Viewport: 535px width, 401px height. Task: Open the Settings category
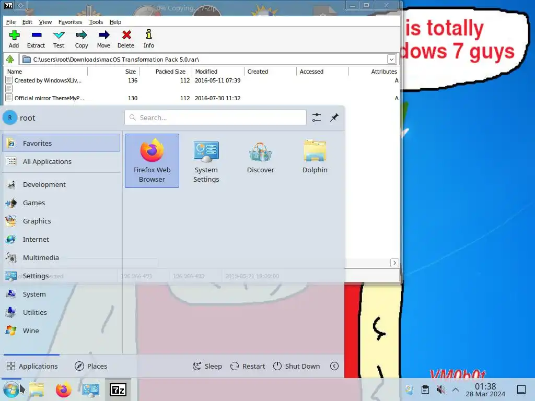point(62,276)
